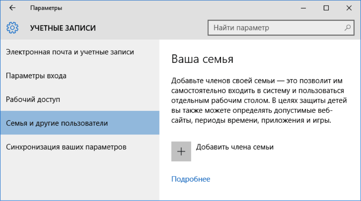Click the family description paragraph text

coord(258,100)
